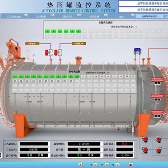Enable thermocouple 12 selector

coord(83,76)
